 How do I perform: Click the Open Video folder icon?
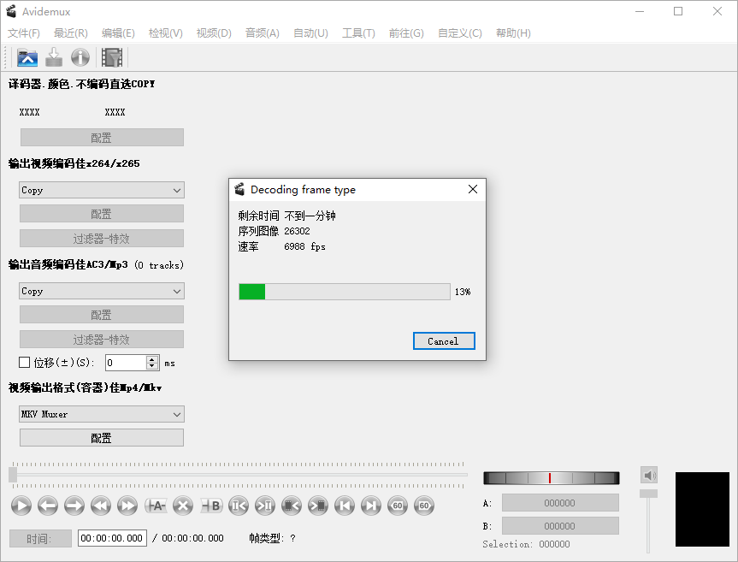[x=27, y=58]
